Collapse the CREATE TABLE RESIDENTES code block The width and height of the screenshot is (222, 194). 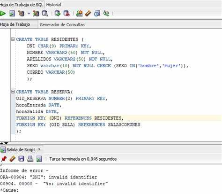coord(13,39)
